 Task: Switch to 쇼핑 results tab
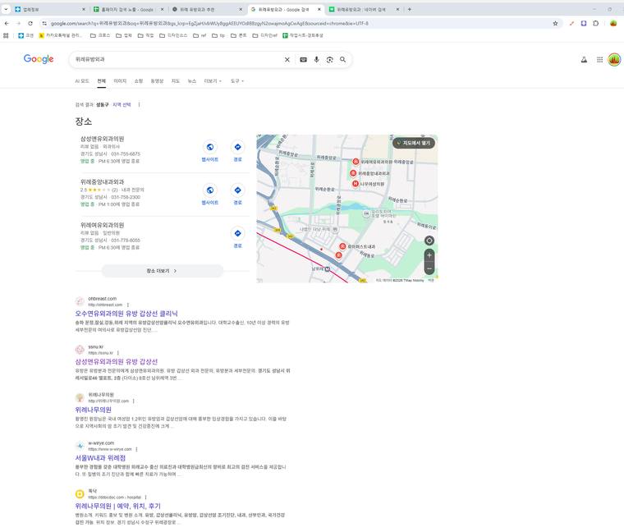pos(139,80)
